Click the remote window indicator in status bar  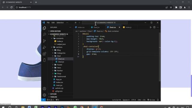[x=43, y=100]
